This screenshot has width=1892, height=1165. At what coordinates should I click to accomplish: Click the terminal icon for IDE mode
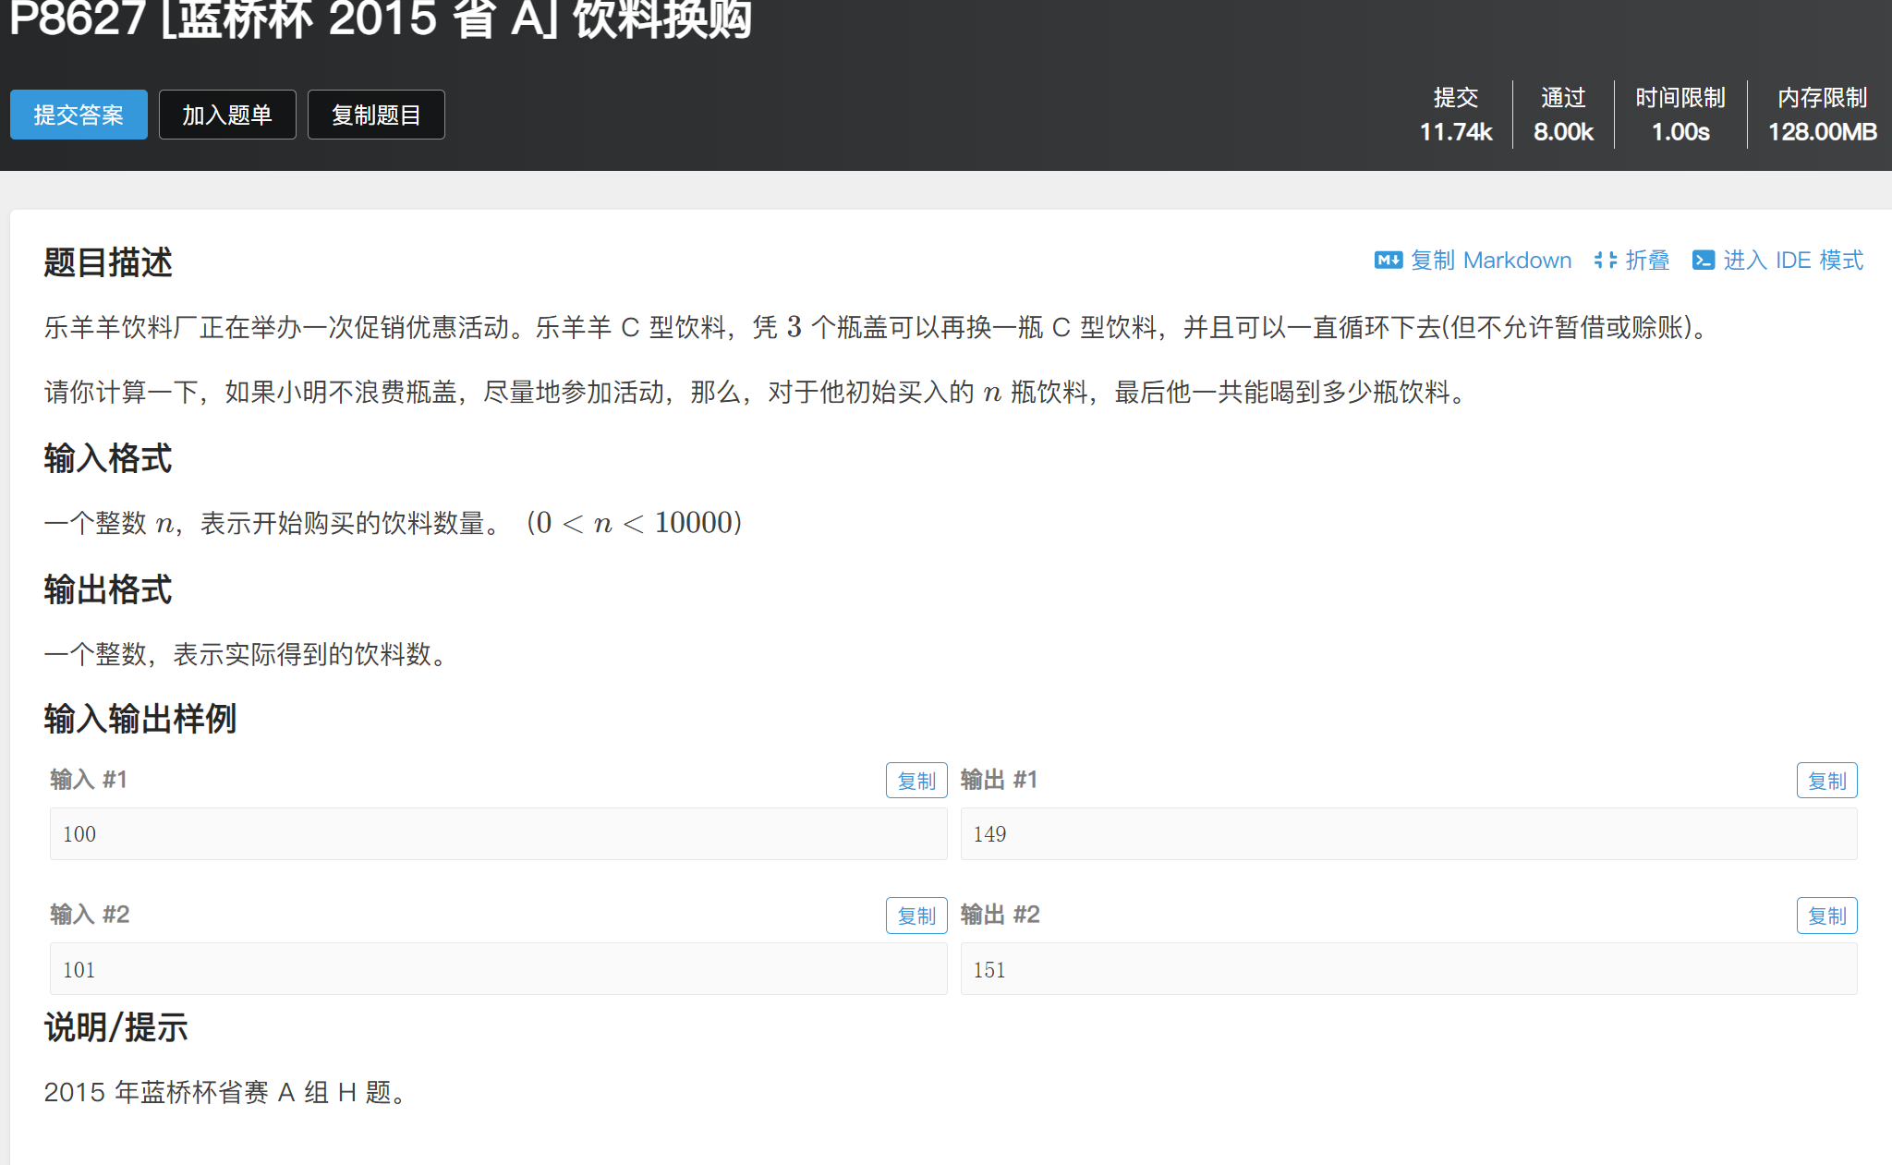(1704, 261)
